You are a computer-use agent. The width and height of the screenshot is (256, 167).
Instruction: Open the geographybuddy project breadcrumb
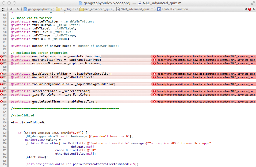click(x=37, y=9)
